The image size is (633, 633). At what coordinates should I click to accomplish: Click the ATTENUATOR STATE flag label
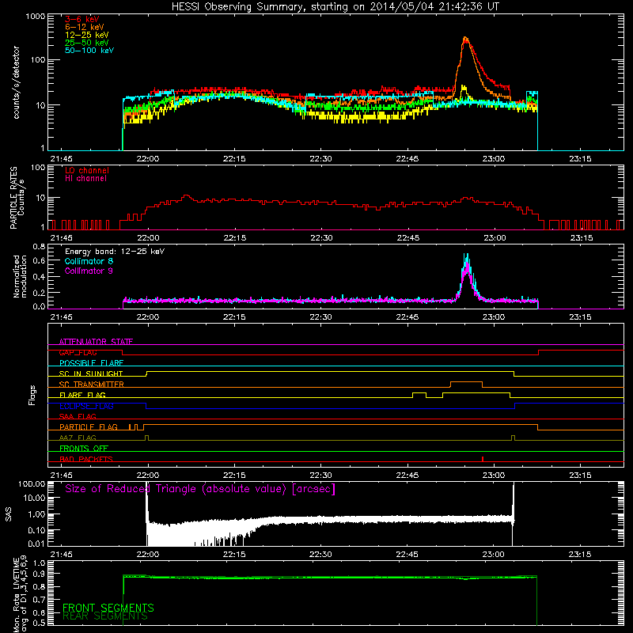coord(96,342)
